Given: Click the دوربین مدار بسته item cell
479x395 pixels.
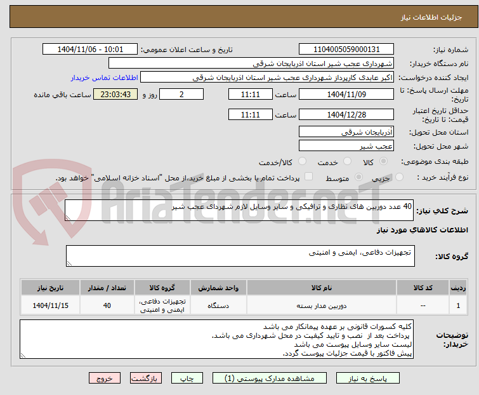Looking at the screenshot, I should [x=322, y=305].
